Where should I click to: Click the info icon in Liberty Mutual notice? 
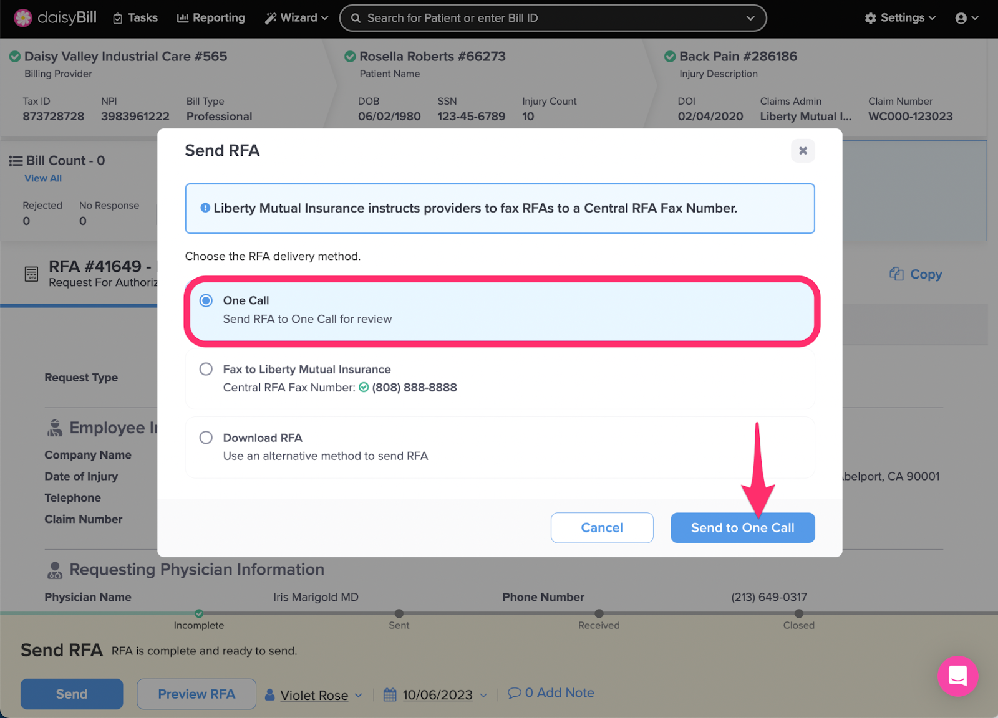pyautogui.click(x=205, y=208)
